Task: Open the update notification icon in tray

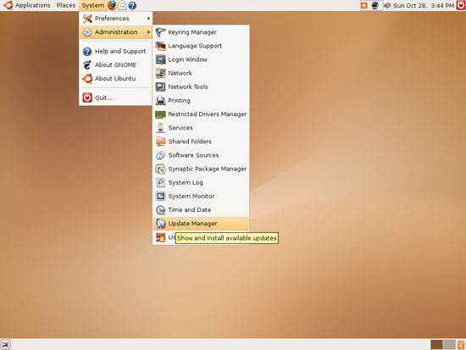Action: (364, 5)
